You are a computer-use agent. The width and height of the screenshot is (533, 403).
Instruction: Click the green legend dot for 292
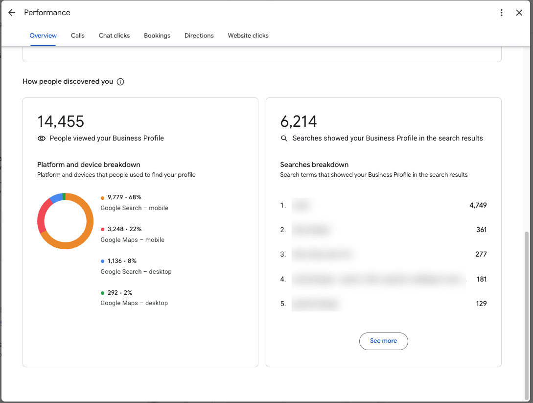click(x=102, y=293)
